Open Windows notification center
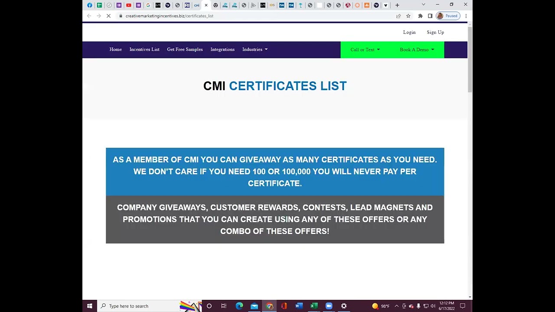The image size is (555, 312). (463, 306)
